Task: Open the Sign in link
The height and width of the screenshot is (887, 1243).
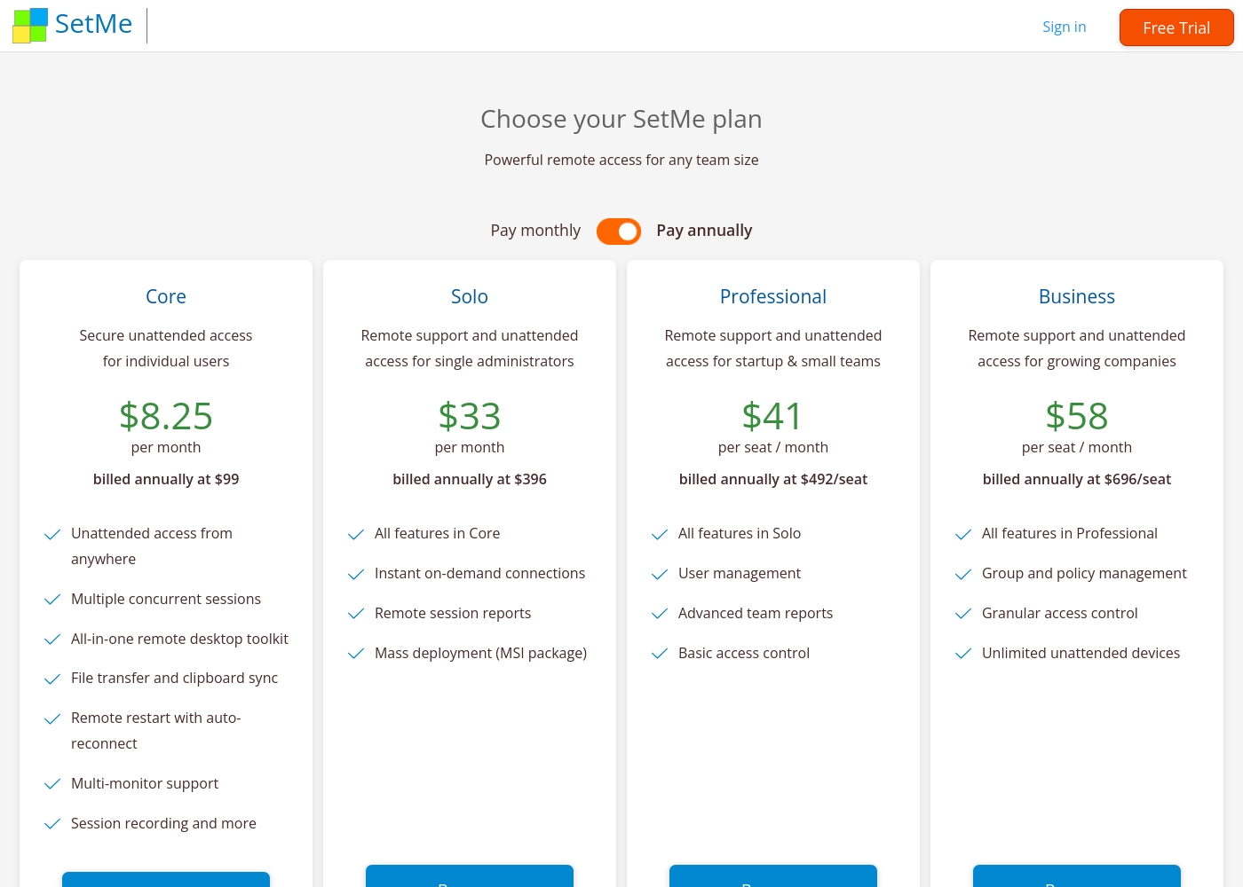Action: click(x=1064, y=27)
